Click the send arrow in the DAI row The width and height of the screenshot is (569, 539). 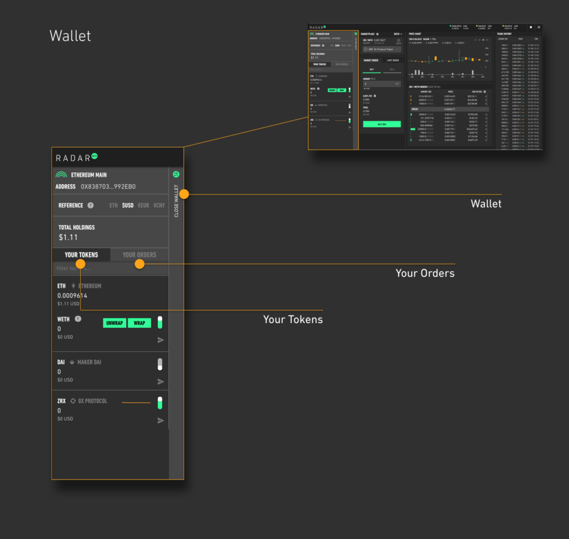[161, 382]
